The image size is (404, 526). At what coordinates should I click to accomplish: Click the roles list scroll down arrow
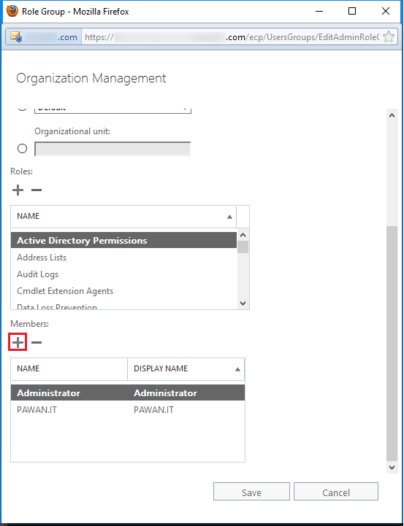243,303
